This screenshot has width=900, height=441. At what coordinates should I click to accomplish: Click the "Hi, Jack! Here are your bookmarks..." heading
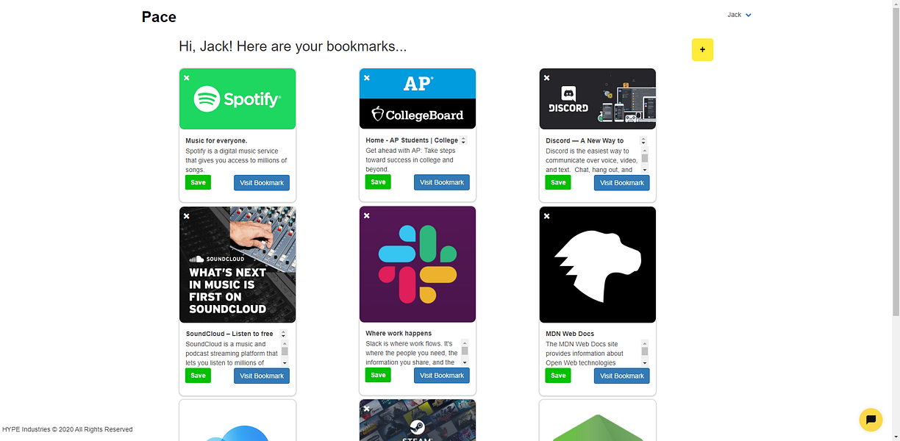coord(293,46)
